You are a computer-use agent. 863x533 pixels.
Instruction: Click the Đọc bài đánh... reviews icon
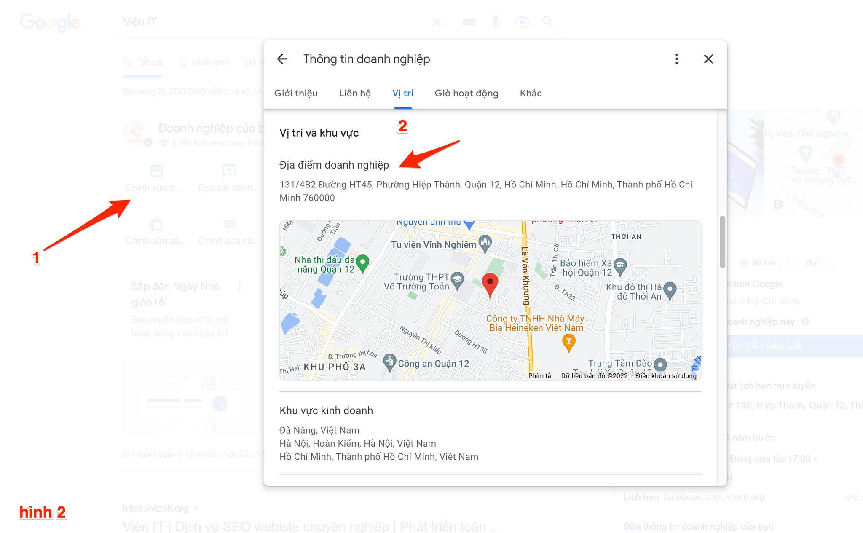229,171
